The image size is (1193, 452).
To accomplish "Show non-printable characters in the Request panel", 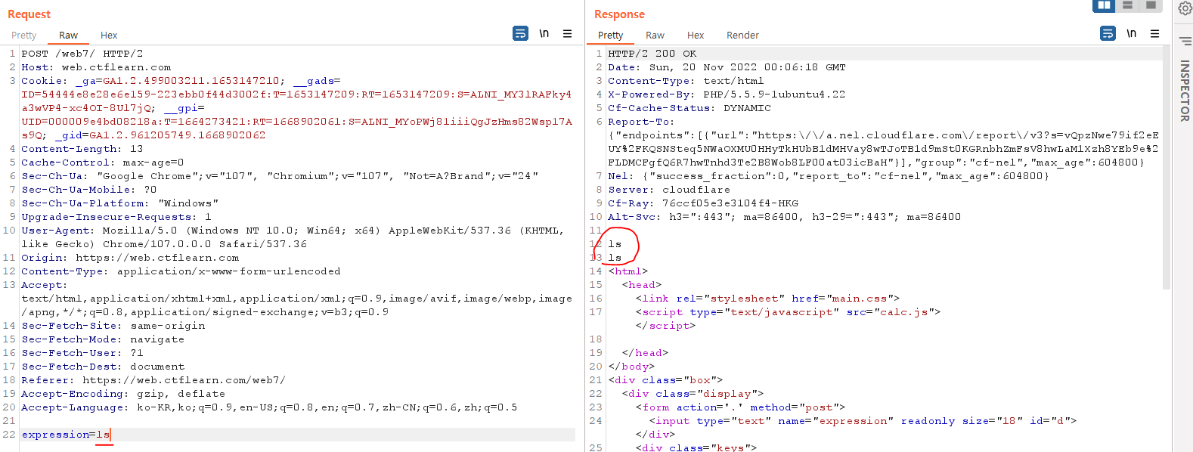I will pos(544,33).
